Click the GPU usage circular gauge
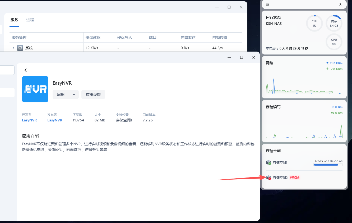Screen dimensions: 352x223 (334, 42)
